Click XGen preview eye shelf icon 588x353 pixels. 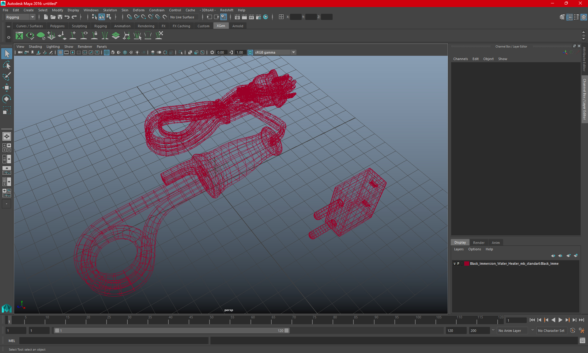click(30, 36)
